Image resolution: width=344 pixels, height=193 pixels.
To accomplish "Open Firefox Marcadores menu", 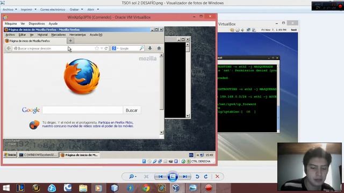I will coord(59,35).
